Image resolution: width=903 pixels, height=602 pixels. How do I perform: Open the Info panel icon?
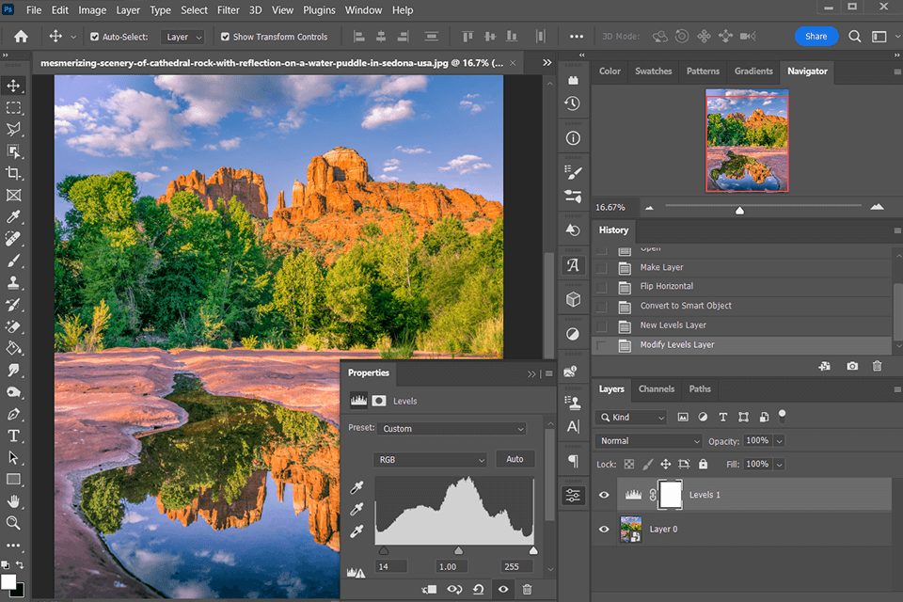click(573, 138)
